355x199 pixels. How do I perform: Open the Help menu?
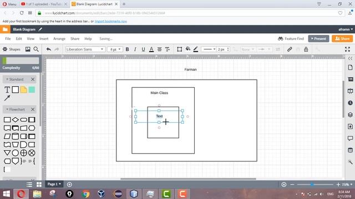click(88, 39)
